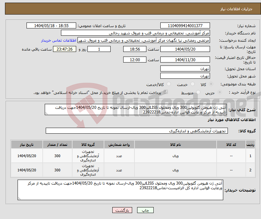Click the تعداد / مقدار column header
The width and height of the screenshot is (261, 219).
point(57,145)
